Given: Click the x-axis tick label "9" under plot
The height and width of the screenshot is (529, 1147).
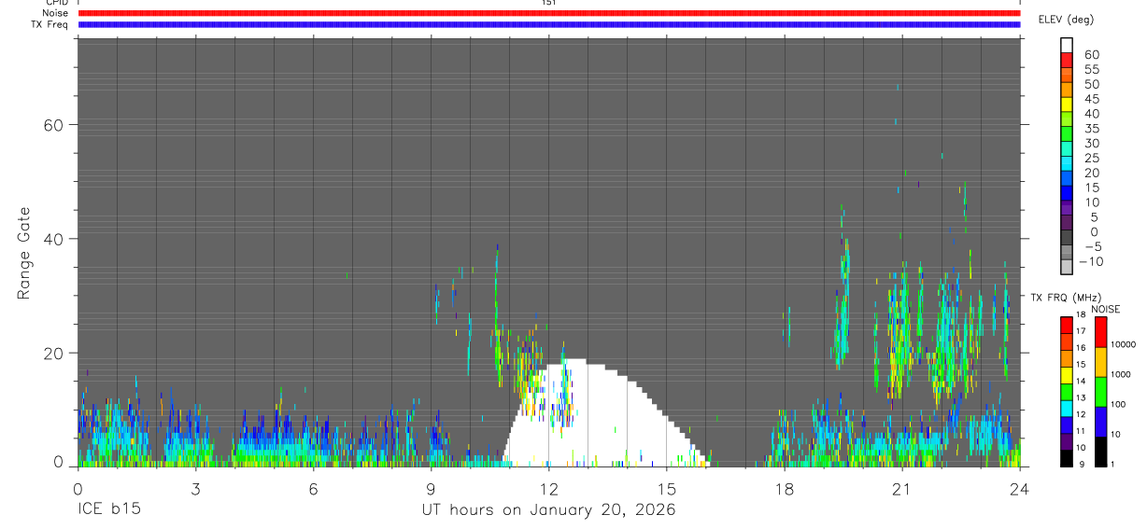Looking at the screenshot, I should pyautogui.click(x=431, y=489).
